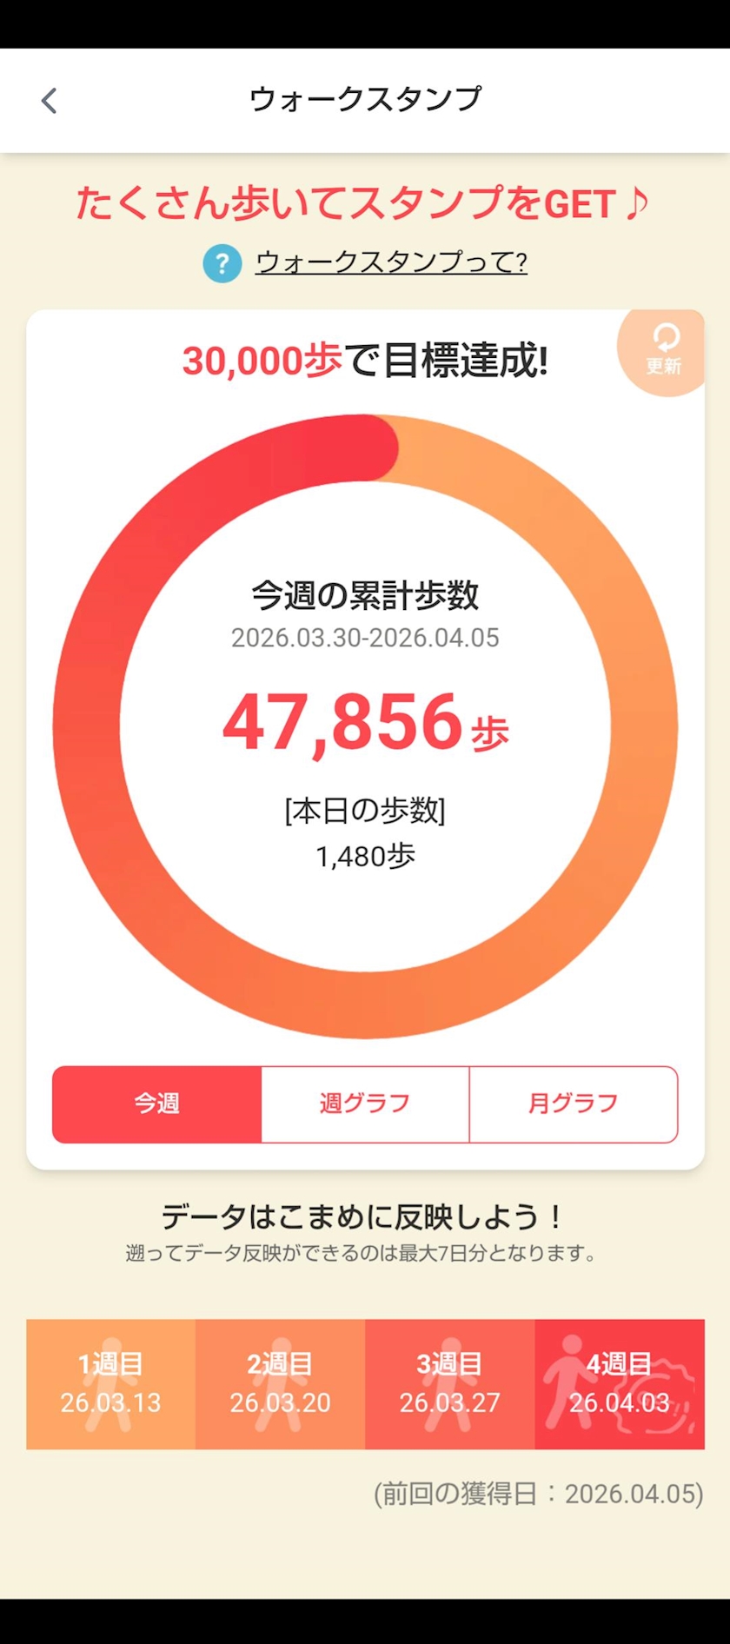Tap the figure icon on 3週目 stamp

point(449,1383)
